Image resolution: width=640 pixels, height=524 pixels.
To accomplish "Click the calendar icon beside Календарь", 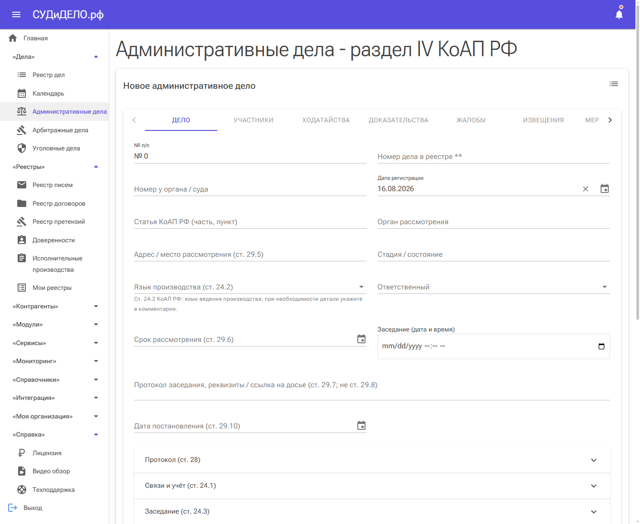I will (22, 93).
